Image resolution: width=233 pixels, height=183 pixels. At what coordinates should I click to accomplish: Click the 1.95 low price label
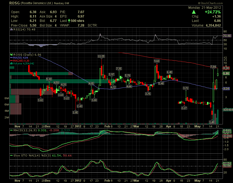(x=75, y=112)
